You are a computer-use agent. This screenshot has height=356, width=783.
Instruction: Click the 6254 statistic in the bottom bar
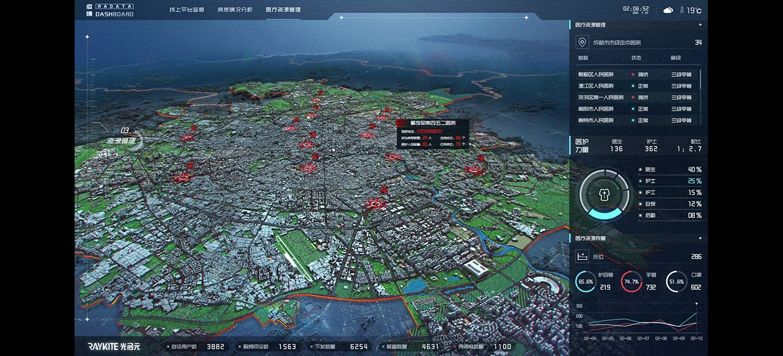[x=359, y=347]
